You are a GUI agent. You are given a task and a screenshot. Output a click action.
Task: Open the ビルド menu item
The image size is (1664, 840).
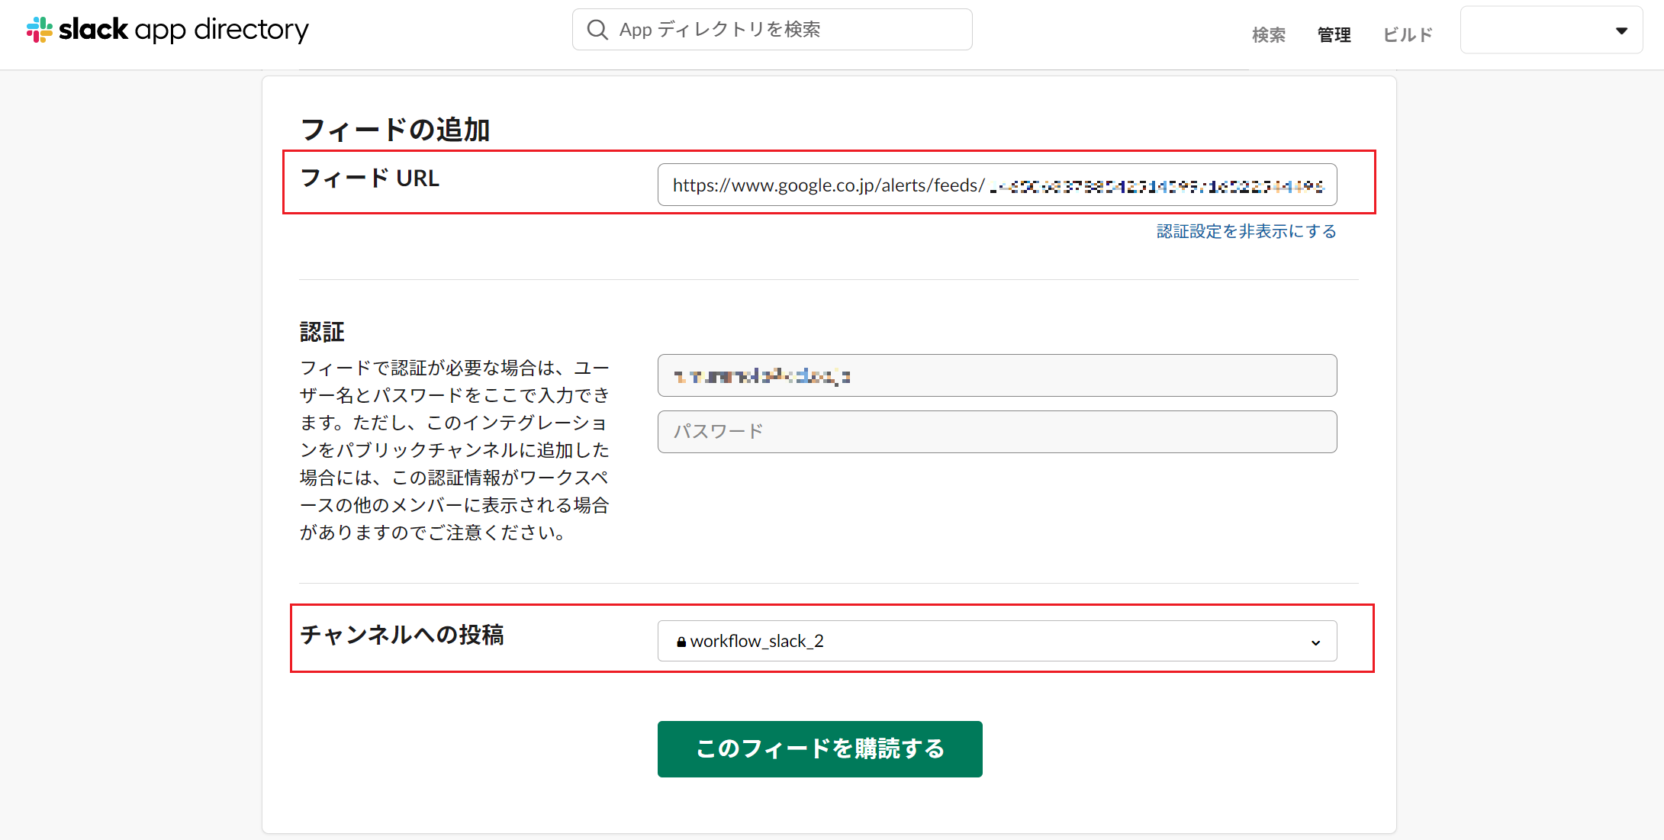[x=1408, y=35]
